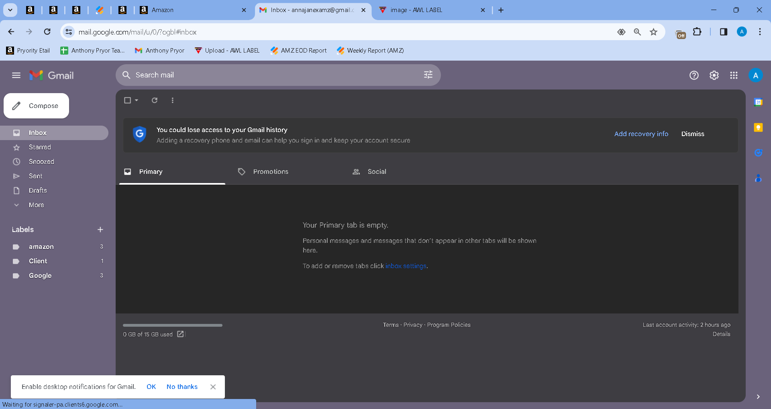This screenshot has width=771, height=409.
Task: Dismiss the recovery info banner
Action: (x=693, y=134)
